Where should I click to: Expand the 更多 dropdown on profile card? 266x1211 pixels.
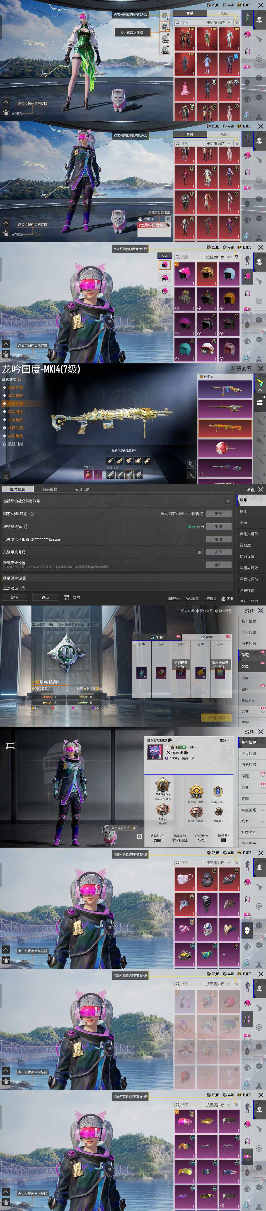click(x=224, y=740)
